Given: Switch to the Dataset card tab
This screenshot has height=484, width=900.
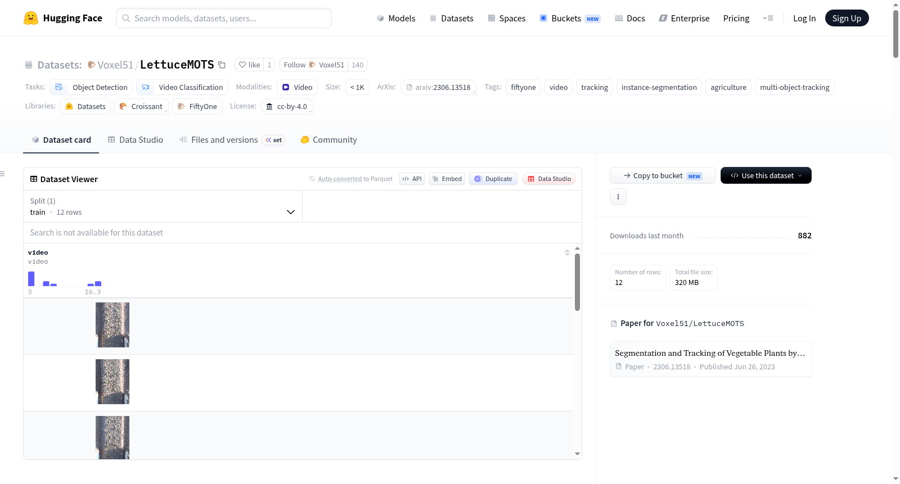Looking at the screenshot, I should tap(61, 140).
